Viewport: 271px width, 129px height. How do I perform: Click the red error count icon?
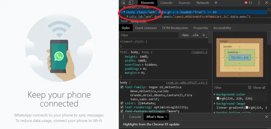pos(246,3)
